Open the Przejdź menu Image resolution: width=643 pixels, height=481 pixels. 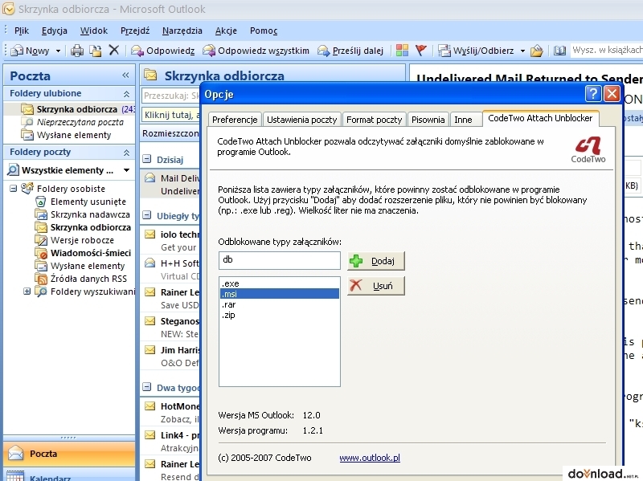coord(134,31)
